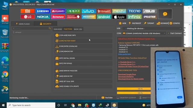193x108 pixels.
Task: Select the Functions sub-tab
Action: click(68, 29)
